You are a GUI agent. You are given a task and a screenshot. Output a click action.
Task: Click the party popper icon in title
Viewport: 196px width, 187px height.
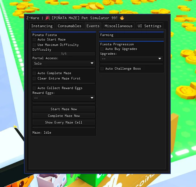47,18
